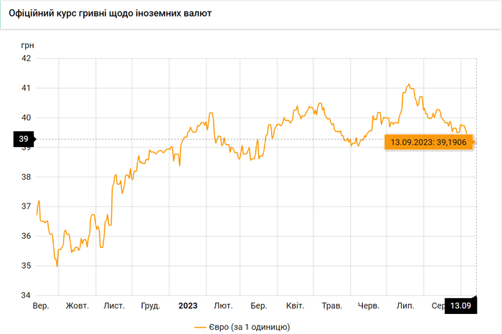Select the Бер. month label

[x=258, y=306]
